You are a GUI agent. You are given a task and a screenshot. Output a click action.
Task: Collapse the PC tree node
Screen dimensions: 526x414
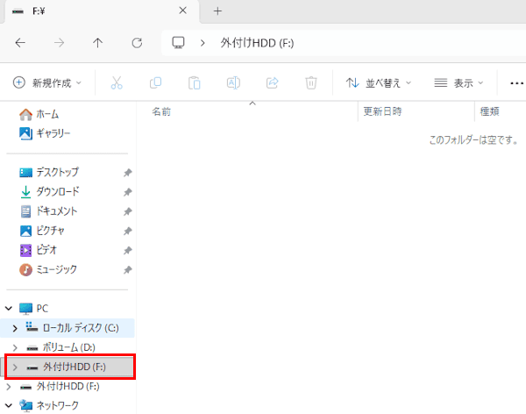[x=9, y=308]
